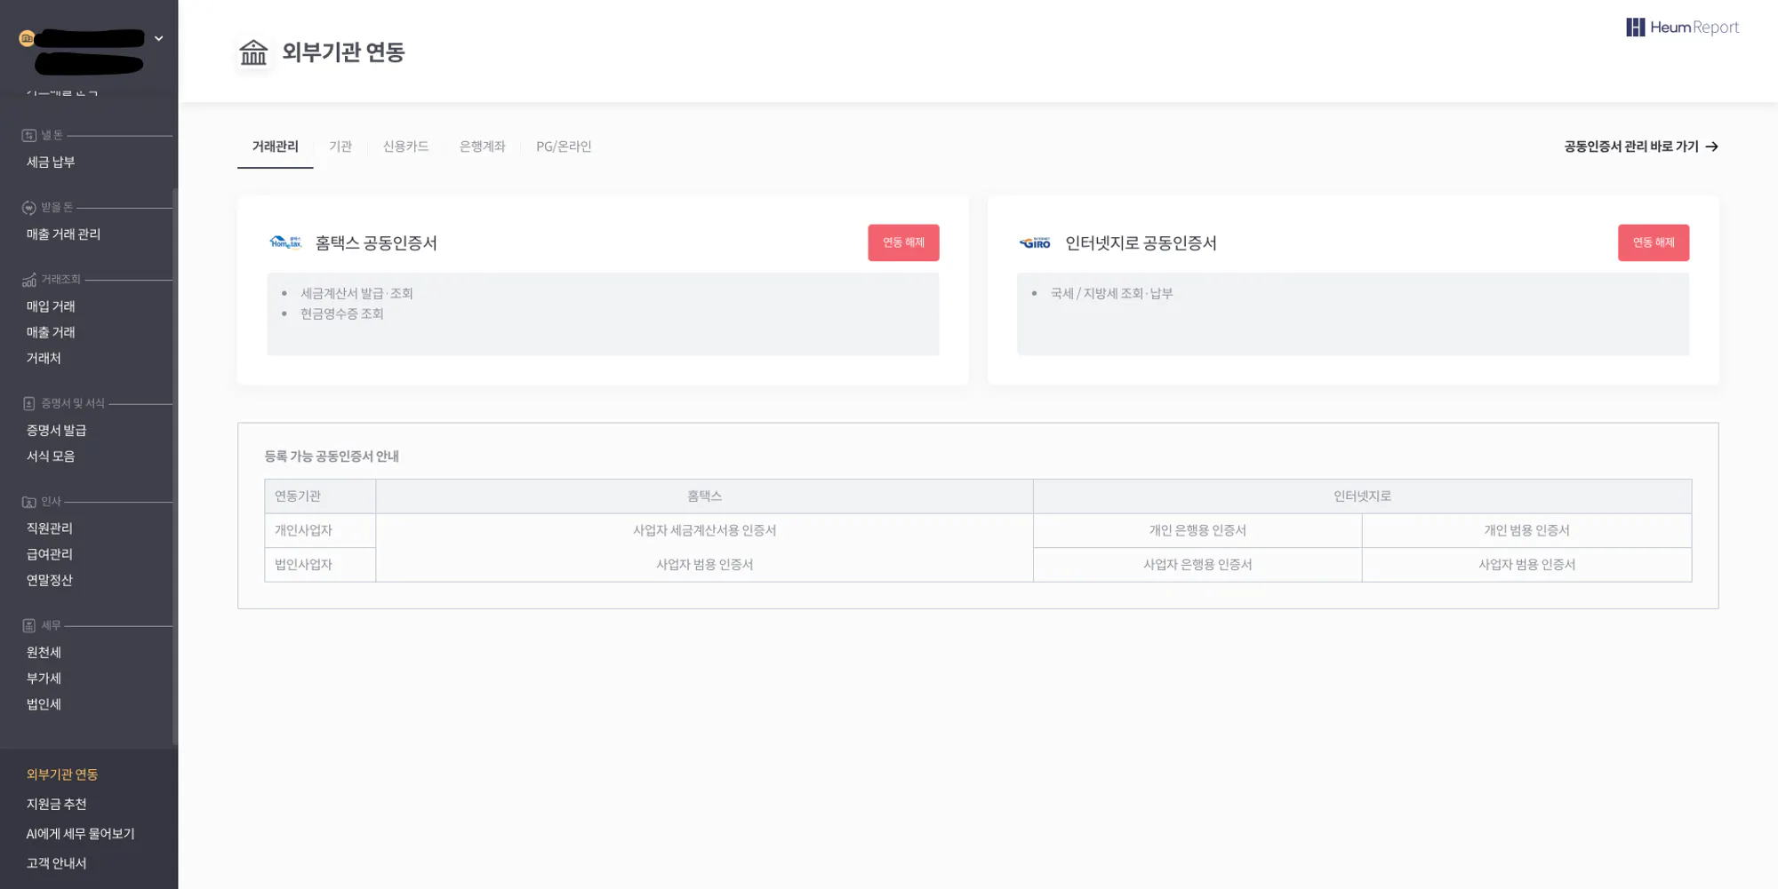Open 매입 거래 menu item
Screen dimensions: 1778x889
[51, 306]
